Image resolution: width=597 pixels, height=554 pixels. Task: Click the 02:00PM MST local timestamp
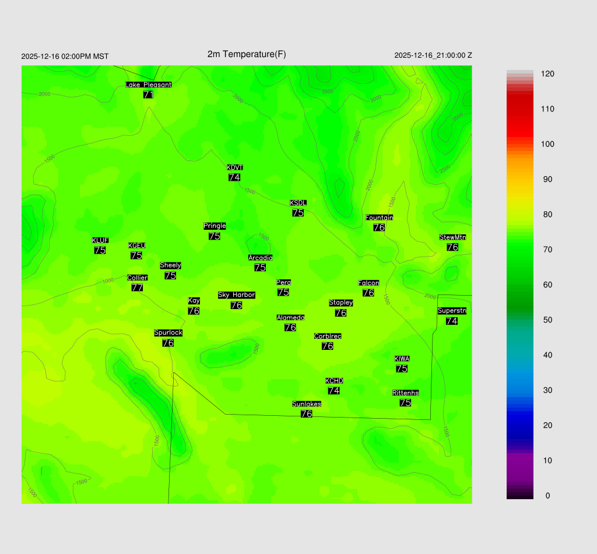pos(65,57)
